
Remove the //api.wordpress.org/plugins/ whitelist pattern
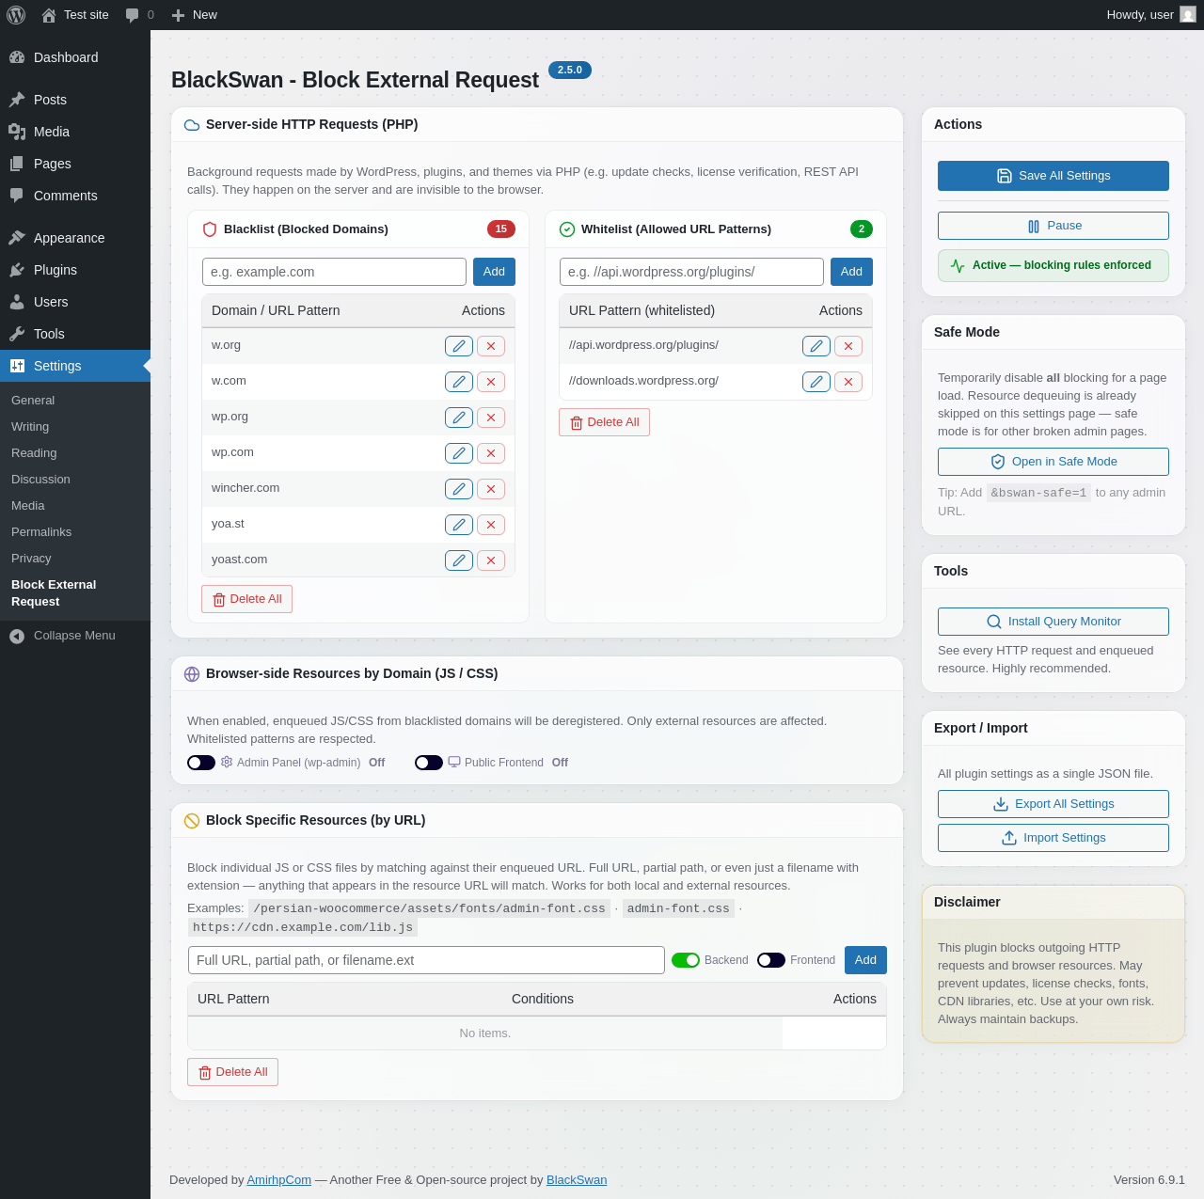(848, 346)
